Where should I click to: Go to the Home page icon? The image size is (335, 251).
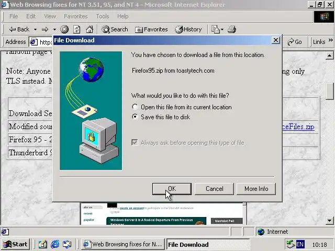90,29
